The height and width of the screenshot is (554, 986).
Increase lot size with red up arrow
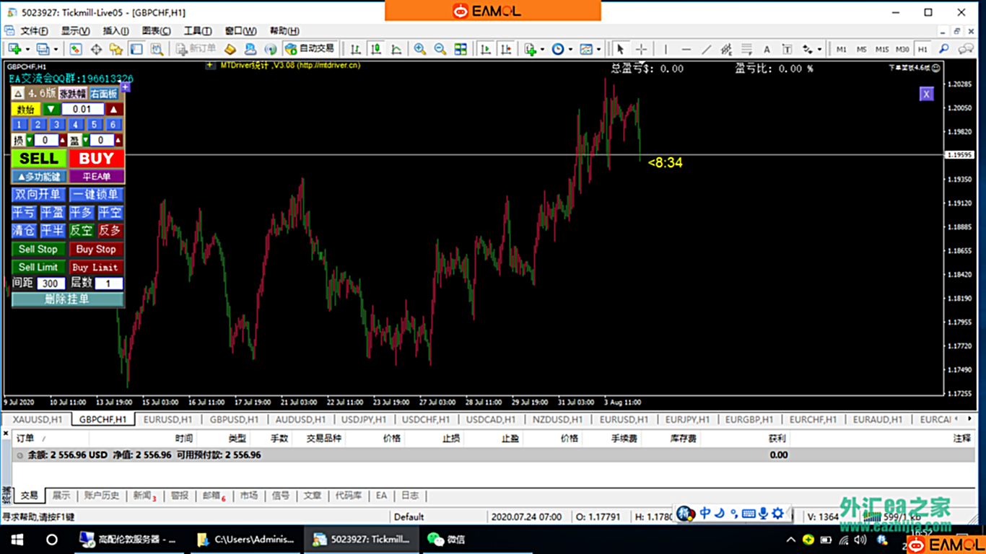pos(114,109)
